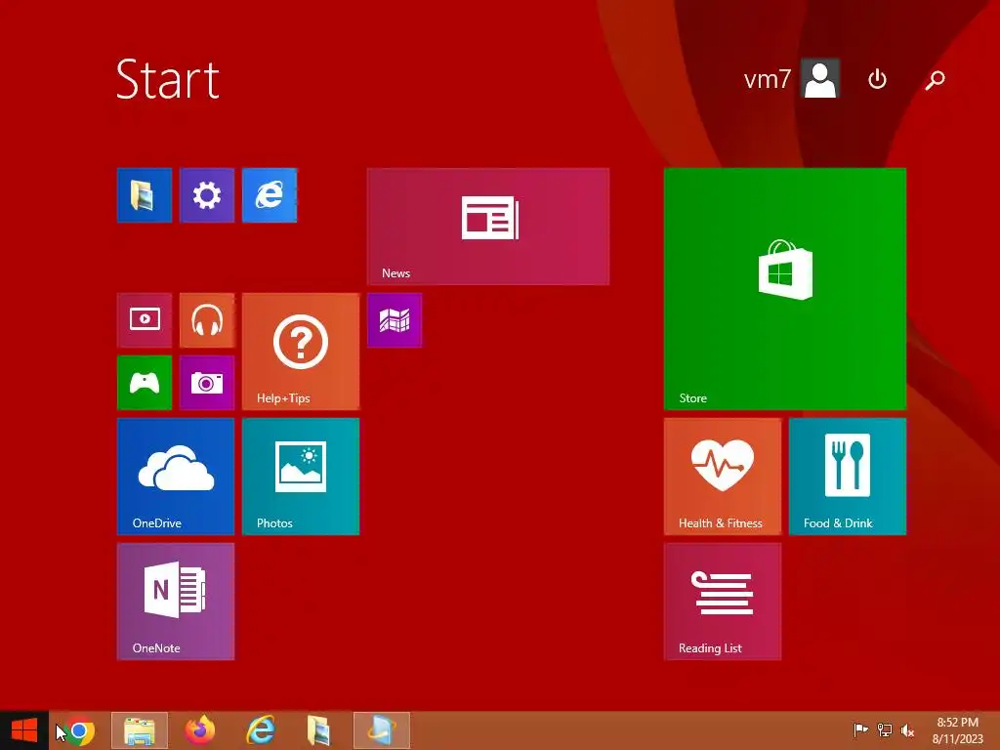The height and width of the screenshot is (750, 1000).
Task: Open the News tile
Action: [x=488, y=227]
